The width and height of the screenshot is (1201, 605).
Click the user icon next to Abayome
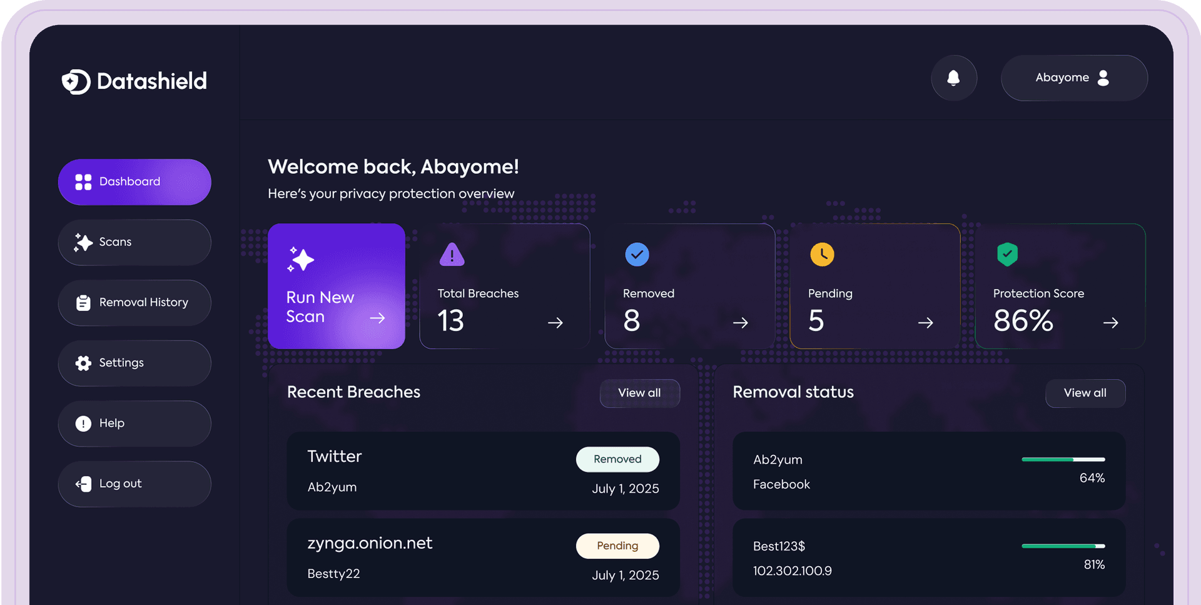click(x=1105, y=78)
